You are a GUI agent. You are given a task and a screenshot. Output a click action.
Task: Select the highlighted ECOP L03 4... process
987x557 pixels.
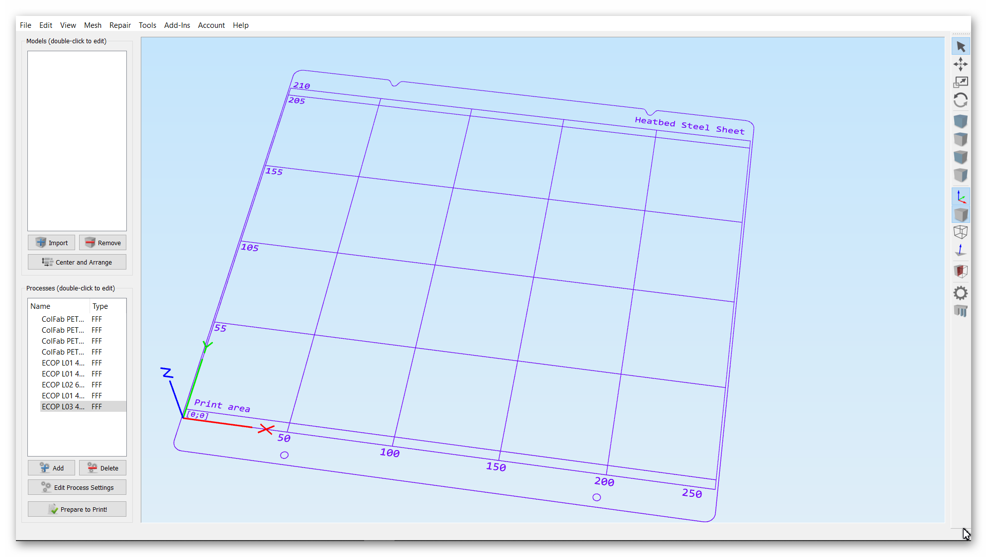(77, 406)
